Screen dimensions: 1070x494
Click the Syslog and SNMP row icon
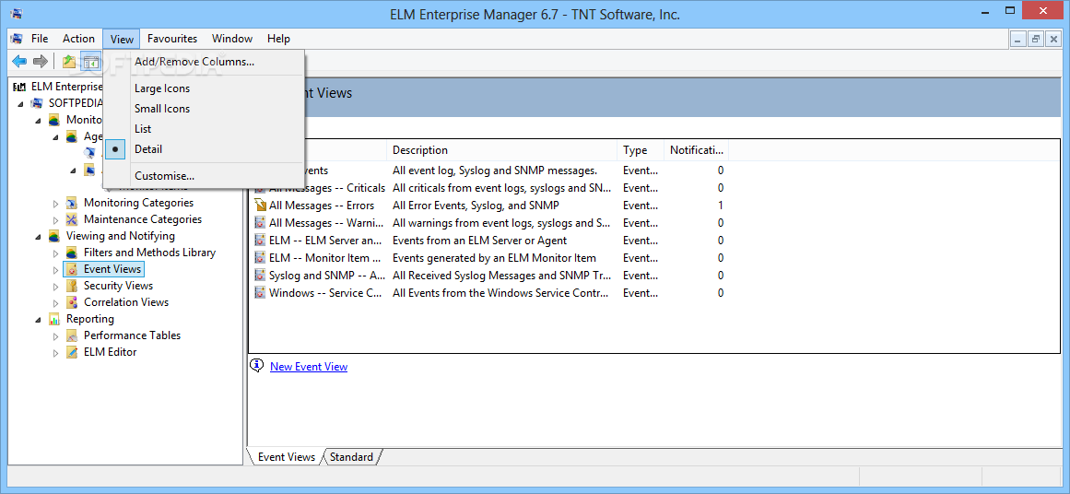point(260,275)
